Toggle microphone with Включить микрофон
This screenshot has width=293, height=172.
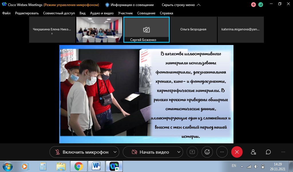(x=82, y=152)
